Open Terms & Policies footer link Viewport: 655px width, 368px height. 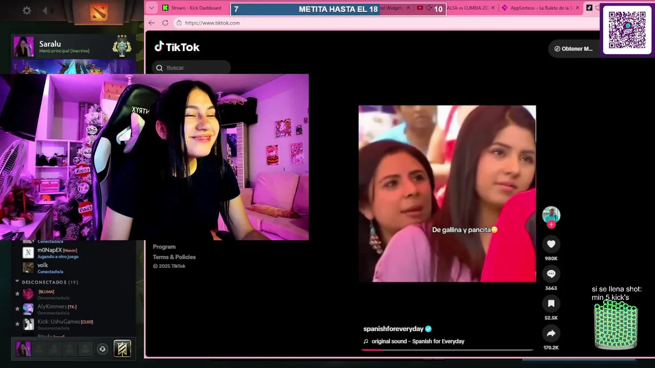(174, 257)
